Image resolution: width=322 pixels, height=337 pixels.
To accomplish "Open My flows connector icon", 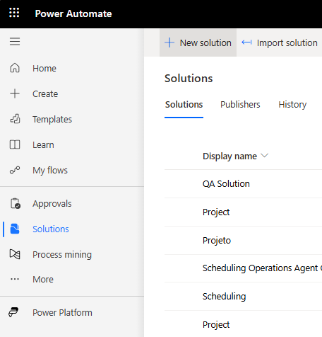I will click(15, 170).
